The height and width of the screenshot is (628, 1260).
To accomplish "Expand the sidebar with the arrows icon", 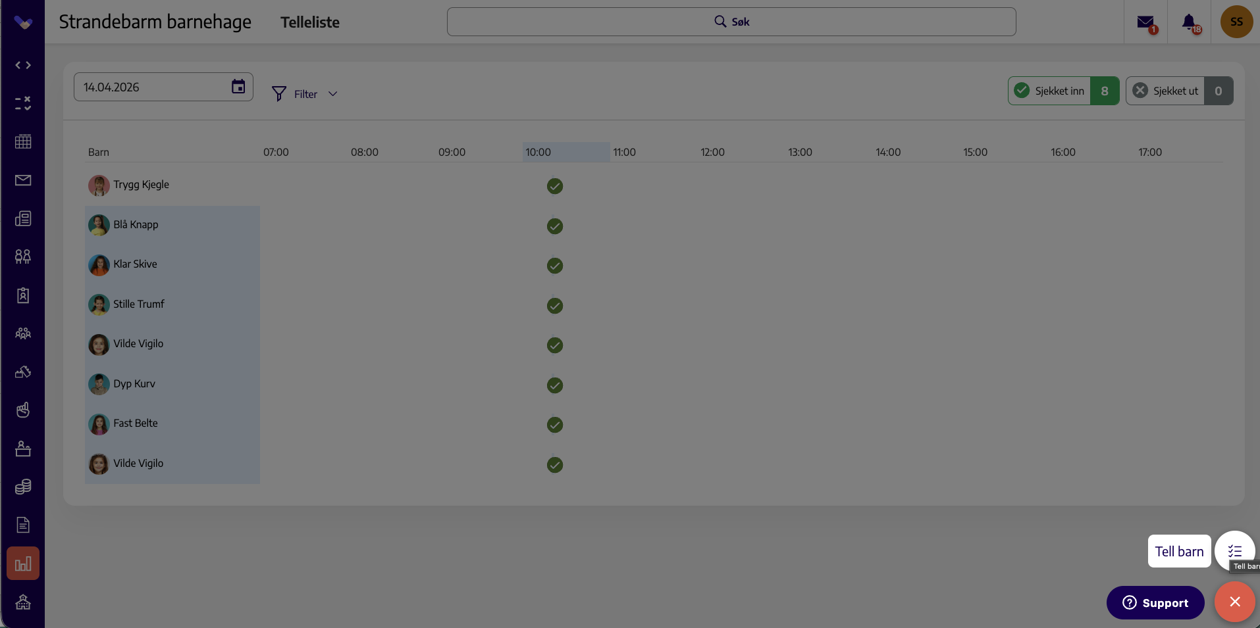I will [23, 65].
